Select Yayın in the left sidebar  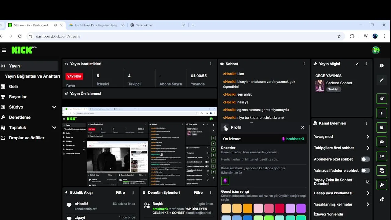(29, 66)
